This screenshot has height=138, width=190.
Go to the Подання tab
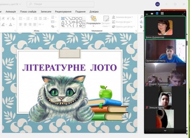[80, 12]
